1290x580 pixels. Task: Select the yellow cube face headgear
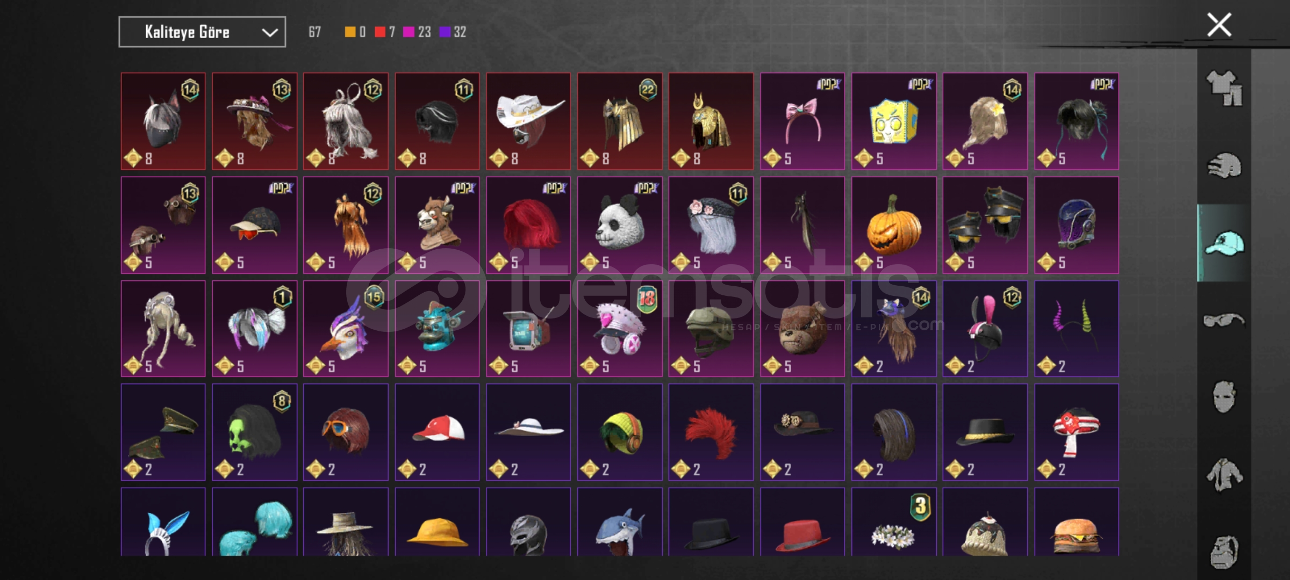click(x=894, y=121)
